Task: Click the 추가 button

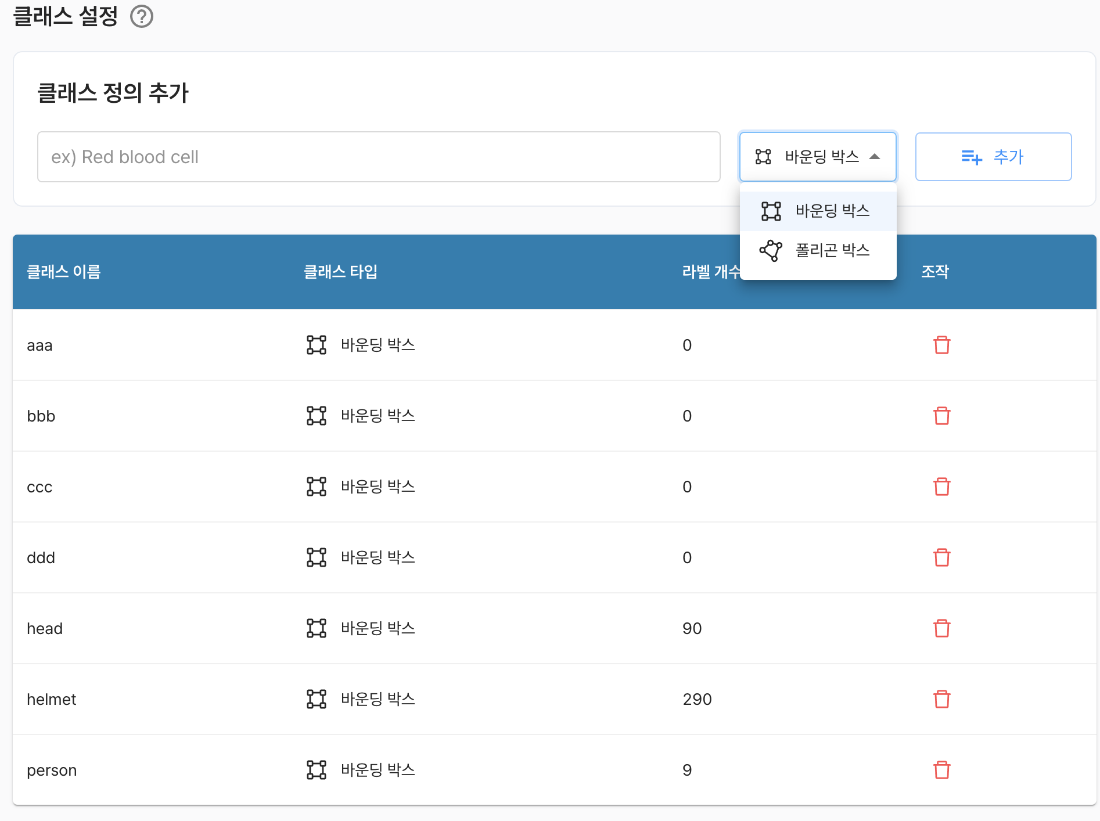Action: click(993, 157)
